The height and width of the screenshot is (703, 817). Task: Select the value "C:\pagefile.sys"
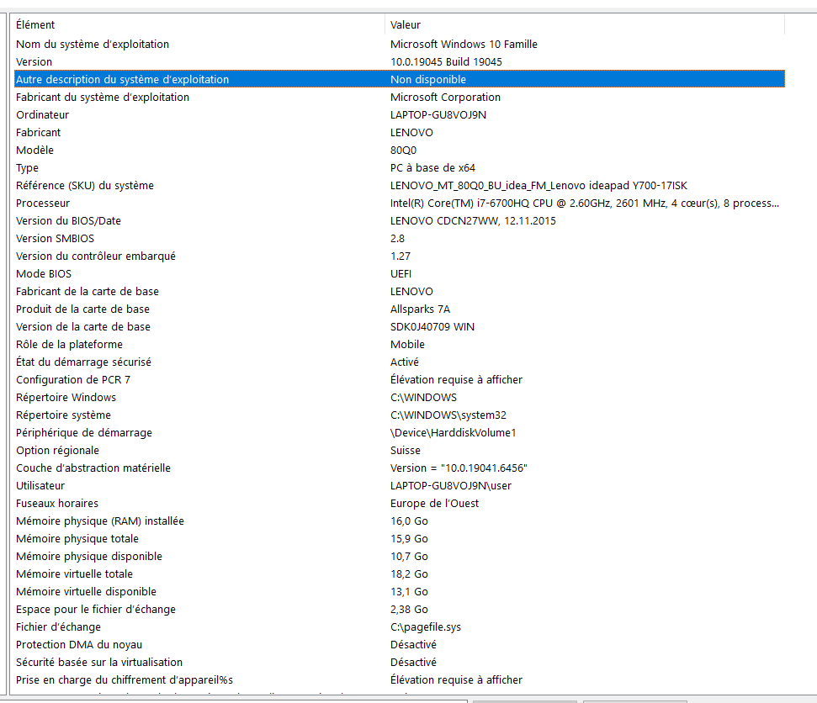click(425, 627)
